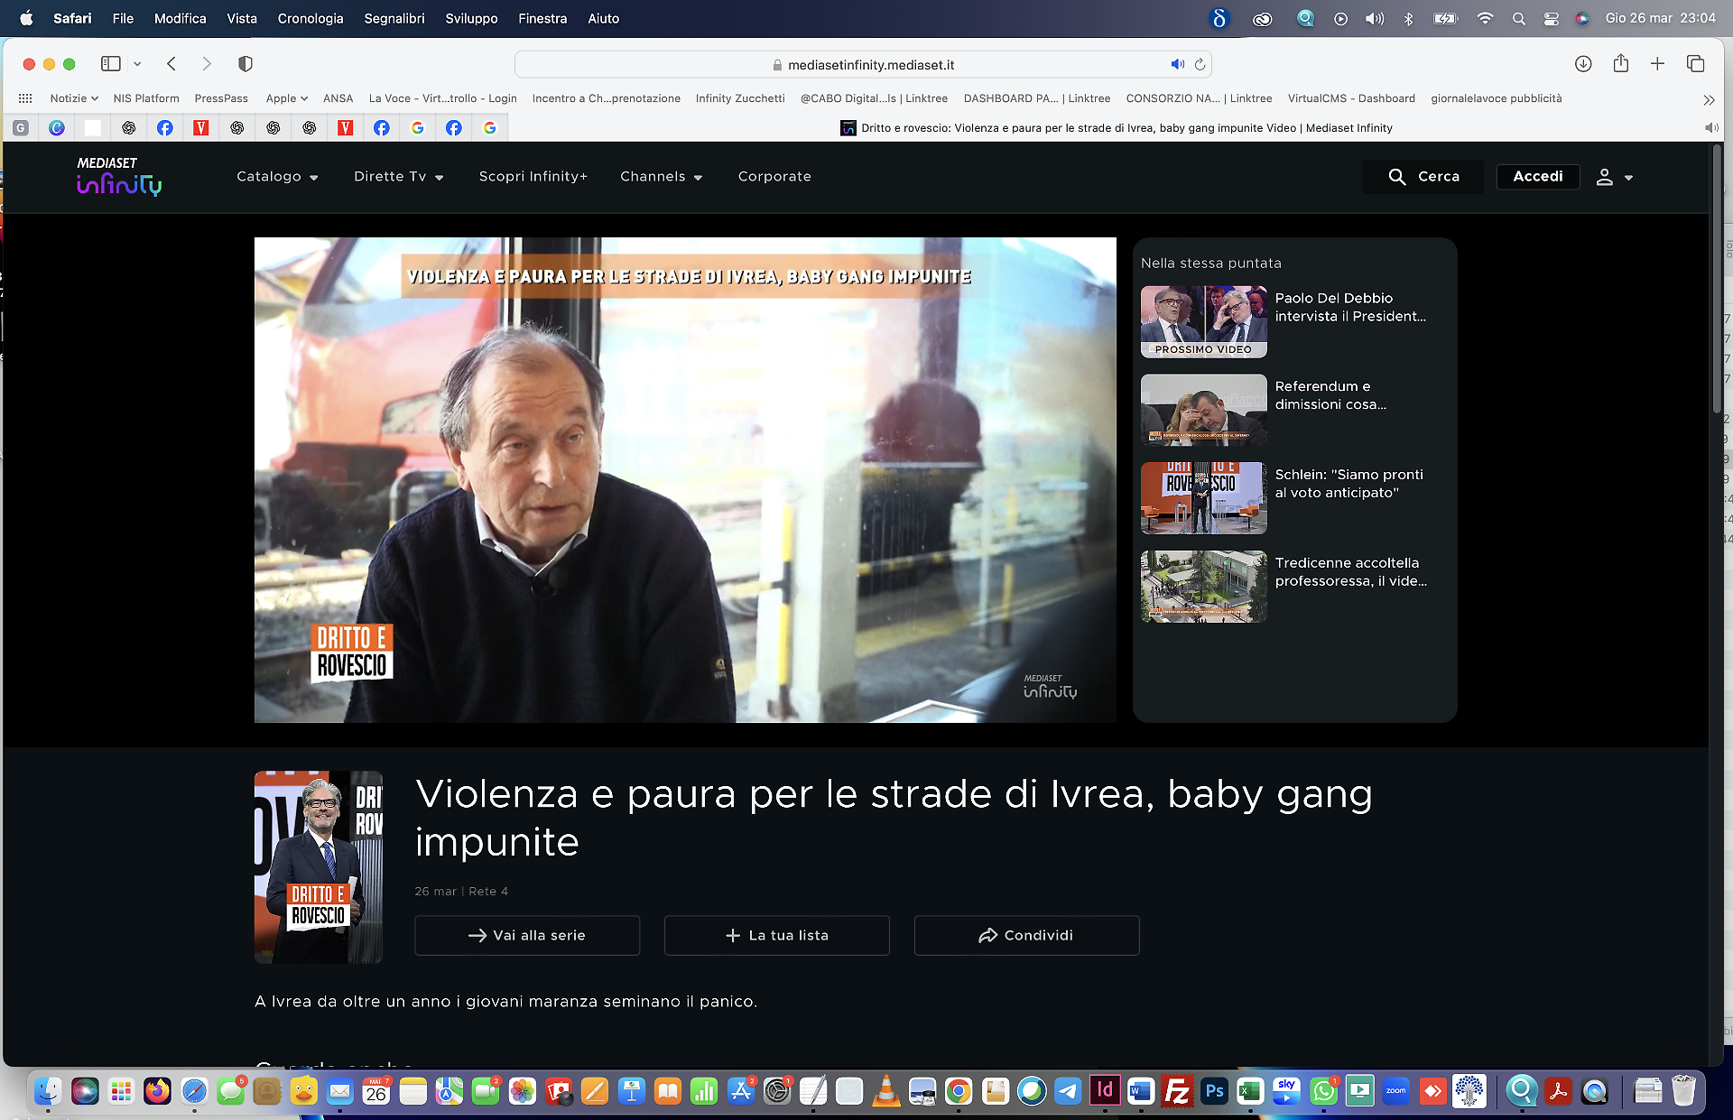Viewport: 1733px width, 1120px height.
Task: Open new tab with plus icon
Action: point(1657,63)
